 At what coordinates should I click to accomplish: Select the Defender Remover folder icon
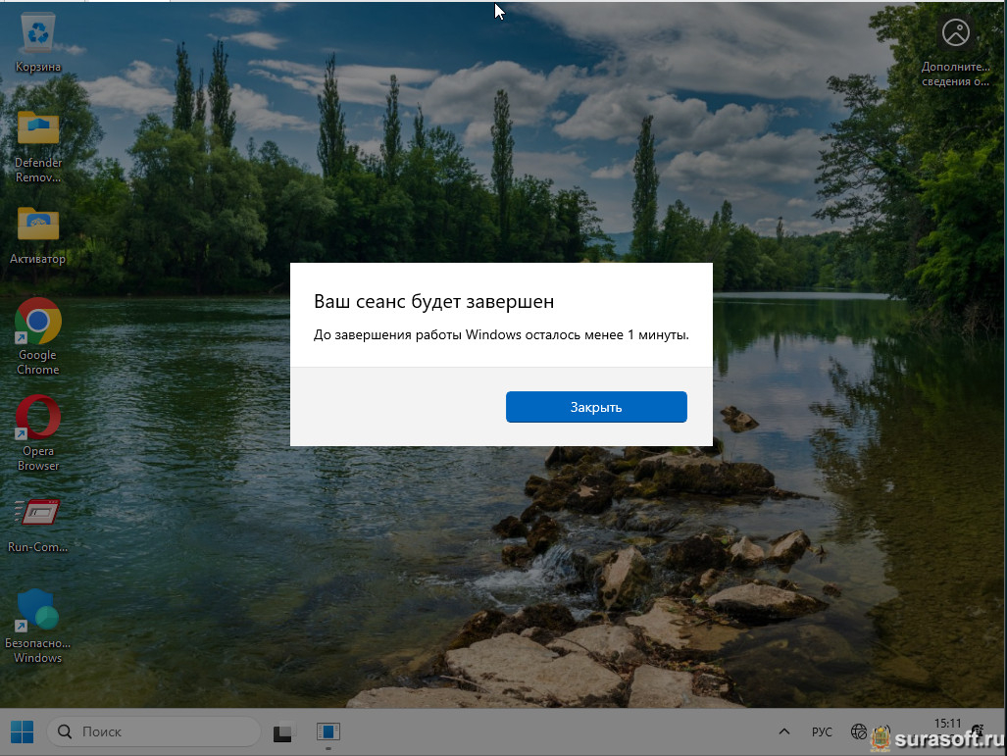38,129
